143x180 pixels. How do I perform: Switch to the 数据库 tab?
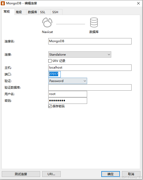[33, 12]
